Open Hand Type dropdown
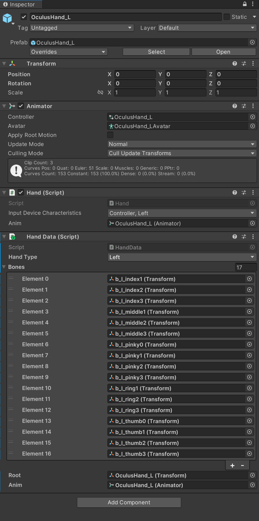Viewport: 259px width, 521px height. (x=182, y=257)
